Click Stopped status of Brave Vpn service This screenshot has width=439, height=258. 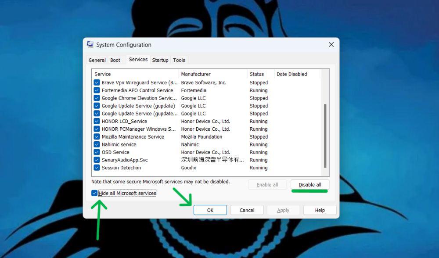pyautogui.click(x=259, y=82)
